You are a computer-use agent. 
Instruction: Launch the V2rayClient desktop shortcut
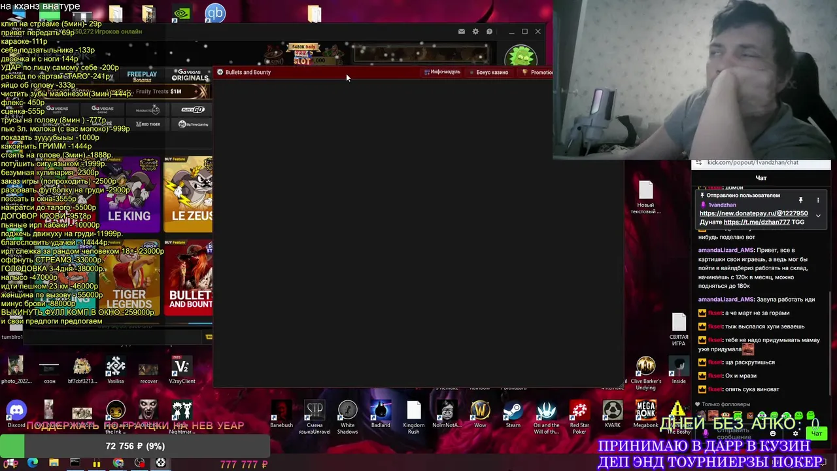(181, 370)
